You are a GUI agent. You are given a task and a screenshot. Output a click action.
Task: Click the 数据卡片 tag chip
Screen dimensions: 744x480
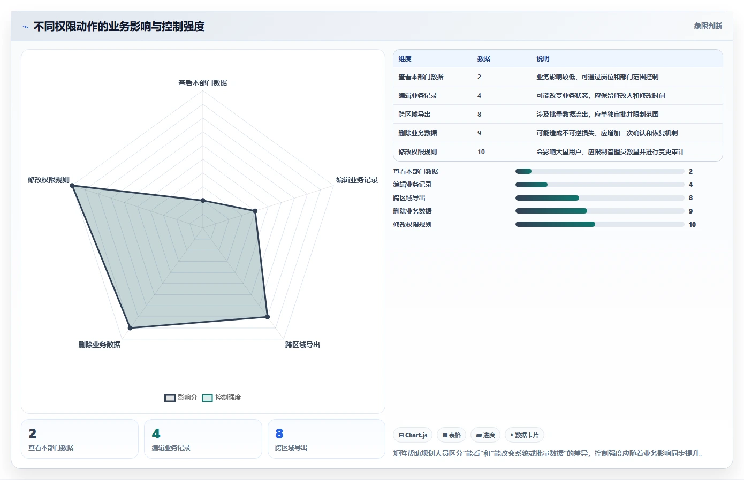pyautogui.click(x=525, y=435)
